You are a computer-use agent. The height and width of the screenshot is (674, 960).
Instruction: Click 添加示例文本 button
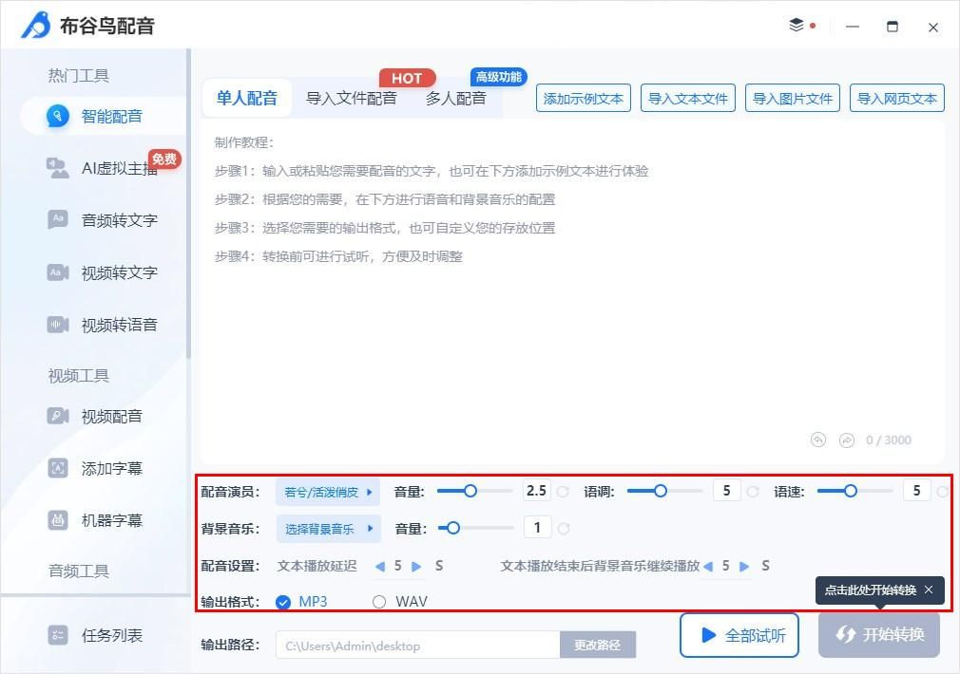point(583,99)
